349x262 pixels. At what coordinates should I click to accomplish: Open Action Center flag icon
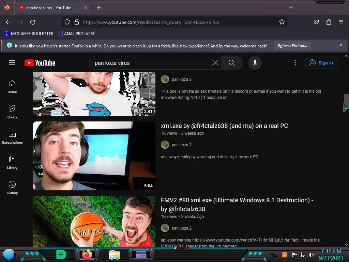coord(294,254)
